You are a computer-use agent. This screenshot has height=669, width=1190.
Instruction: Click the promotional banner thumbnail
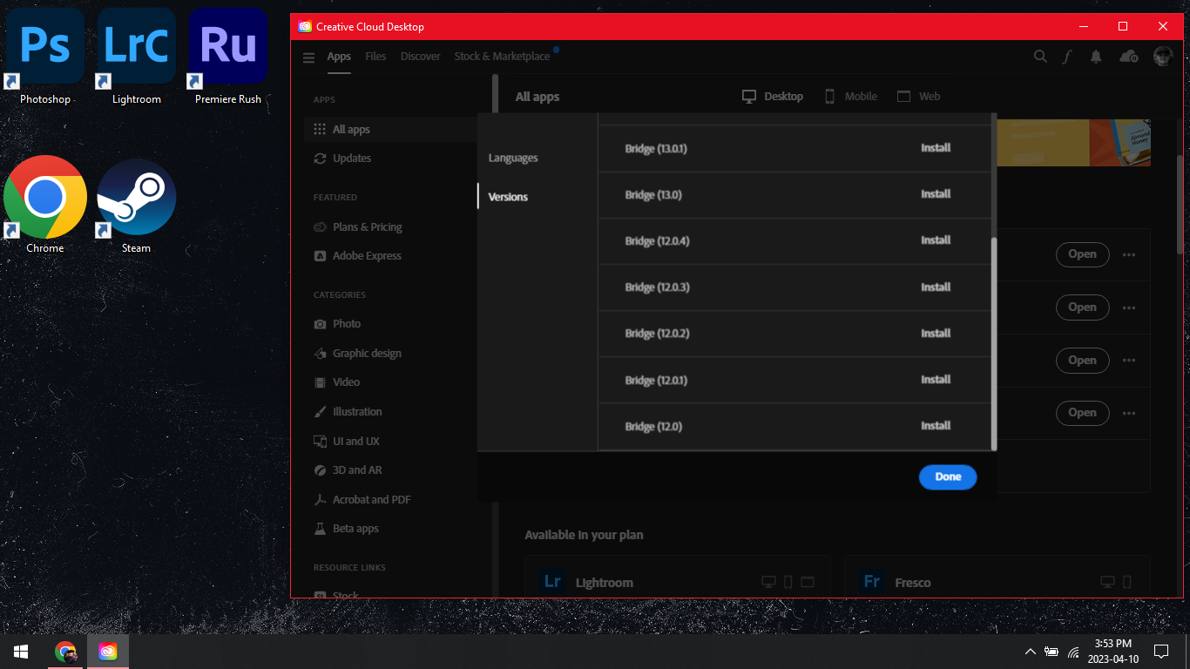1073,142
